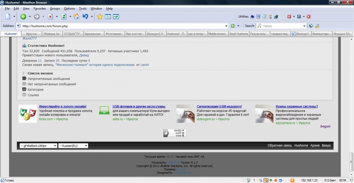Click the forex.com shield ad thumbnail
This screenshot has width=354, height=183.
[x=28, y=114]
